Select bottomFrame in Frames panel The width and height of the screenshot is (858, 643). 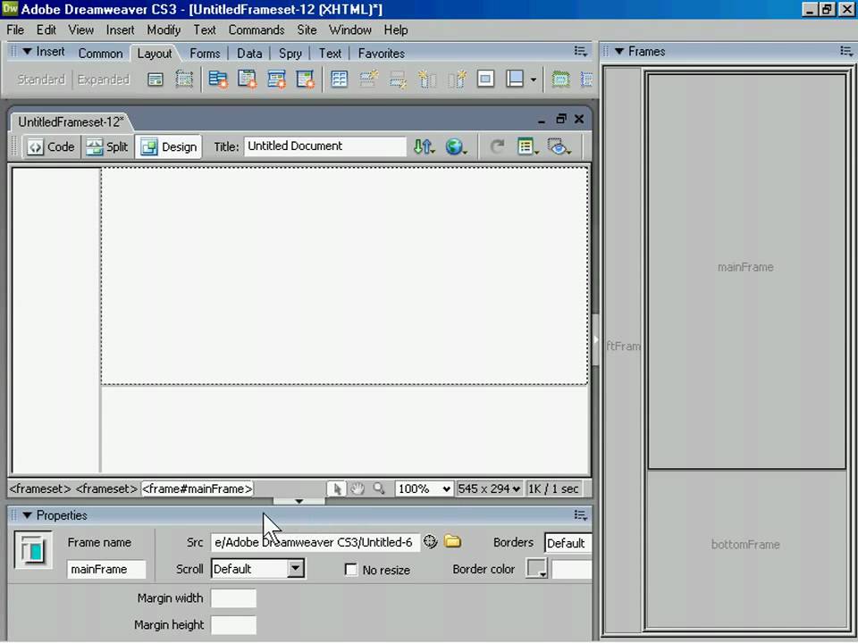[746, 548]
